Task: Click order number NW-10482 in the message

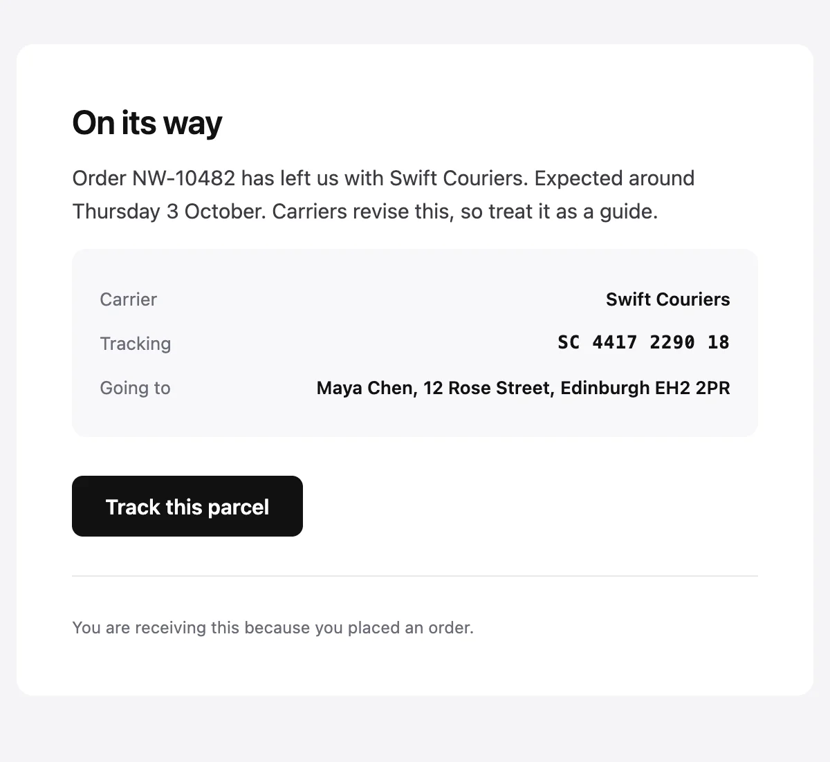Action: (183, 178)
